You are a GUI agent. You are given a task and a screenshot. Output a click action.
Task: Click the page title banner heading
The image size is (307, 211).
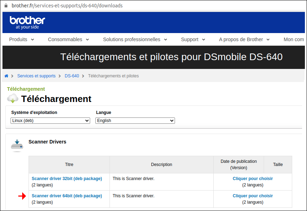(x=171, y=57)
